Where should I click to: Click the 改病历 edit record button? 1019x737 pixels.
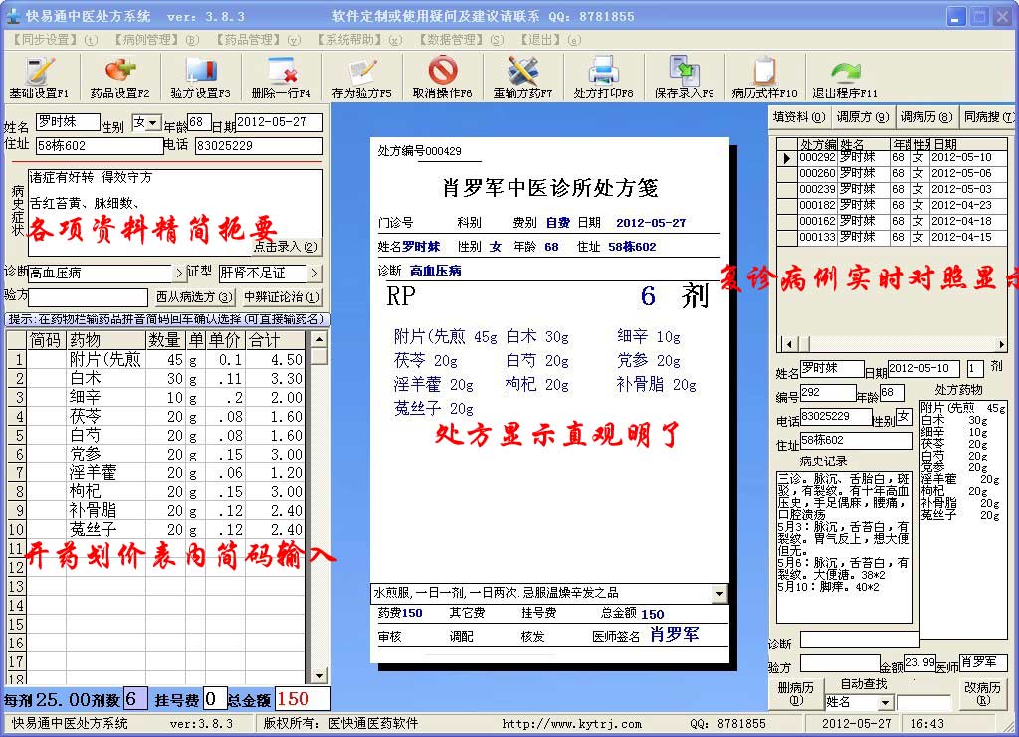pyautogui.click(x=982, y=693)
